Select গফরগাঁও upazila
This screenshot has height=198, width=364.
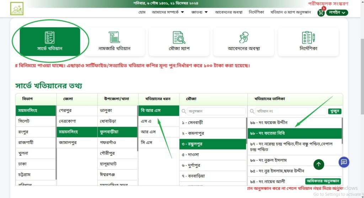point(117,142)
